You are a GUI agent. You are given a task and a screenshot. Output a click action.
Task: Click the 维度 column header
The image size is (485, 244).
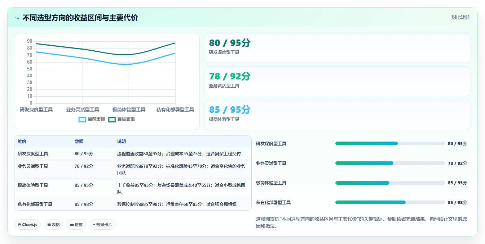click(x=22, y=142)
